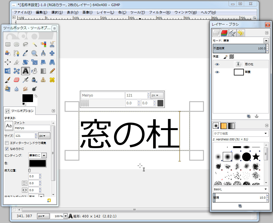Uncheck the なめらかに antialiasing option

(7, 148)
